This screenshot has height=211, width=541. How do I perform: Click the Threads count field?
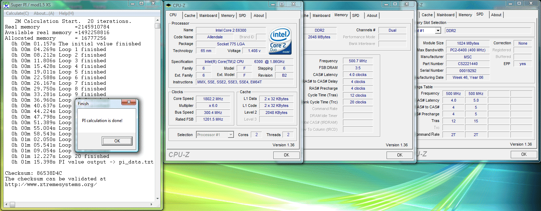[x=288, y=135]
